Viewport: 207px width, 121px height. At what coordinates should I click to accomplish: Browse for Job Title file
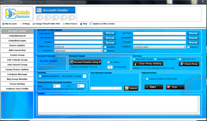pyautogui.click(x=193, y=33)
